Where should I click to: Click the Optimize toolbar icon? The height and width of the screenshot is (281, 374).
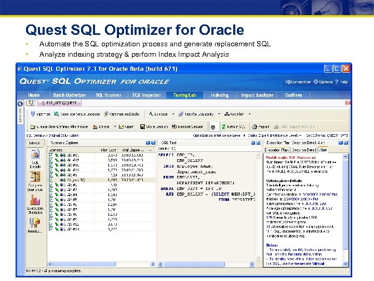click(33, 114)
